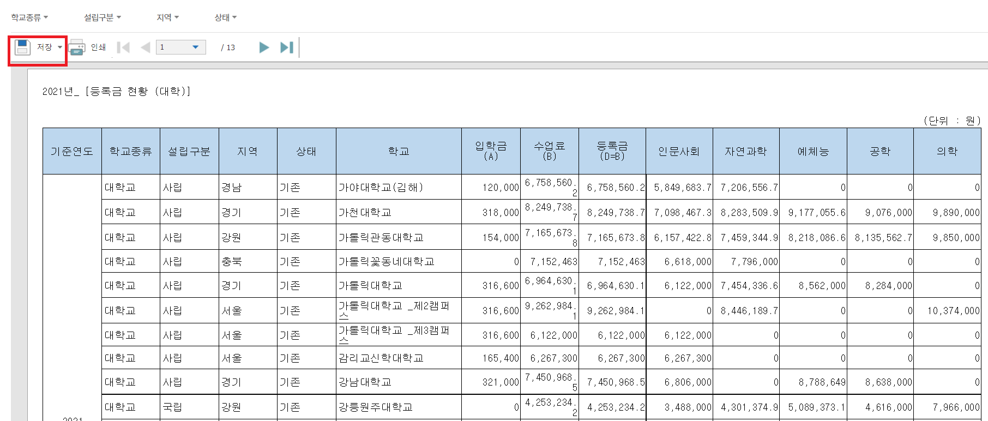Click the 학교 column header

[x=399, y=151]
